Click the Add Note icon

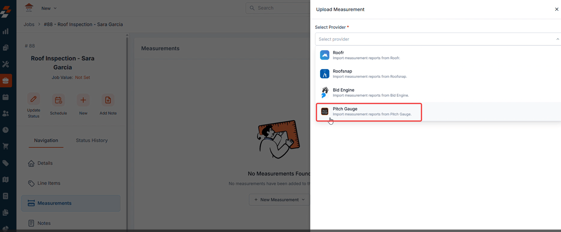[108, 100]
